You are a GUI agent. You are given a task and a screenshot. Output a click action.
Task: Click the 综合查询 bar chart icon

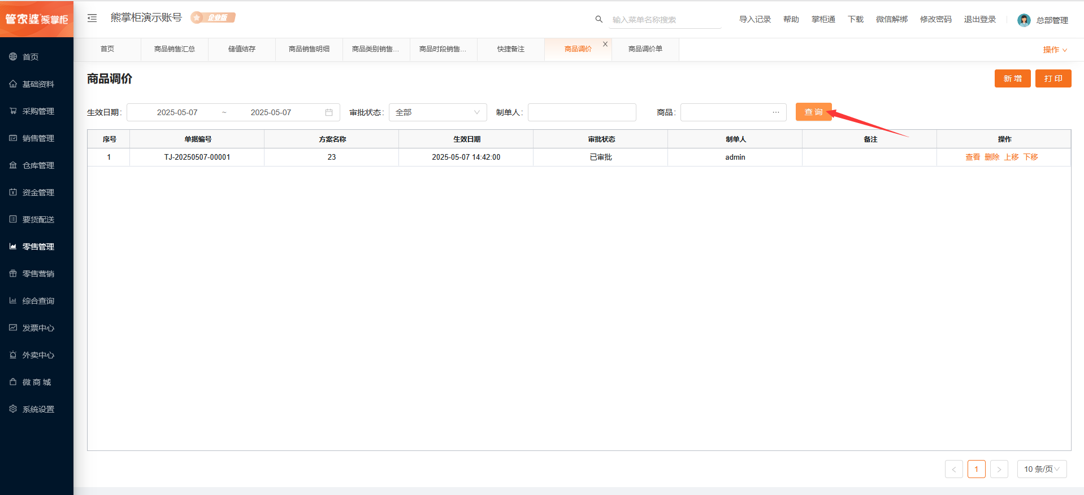tap(13, 300)
